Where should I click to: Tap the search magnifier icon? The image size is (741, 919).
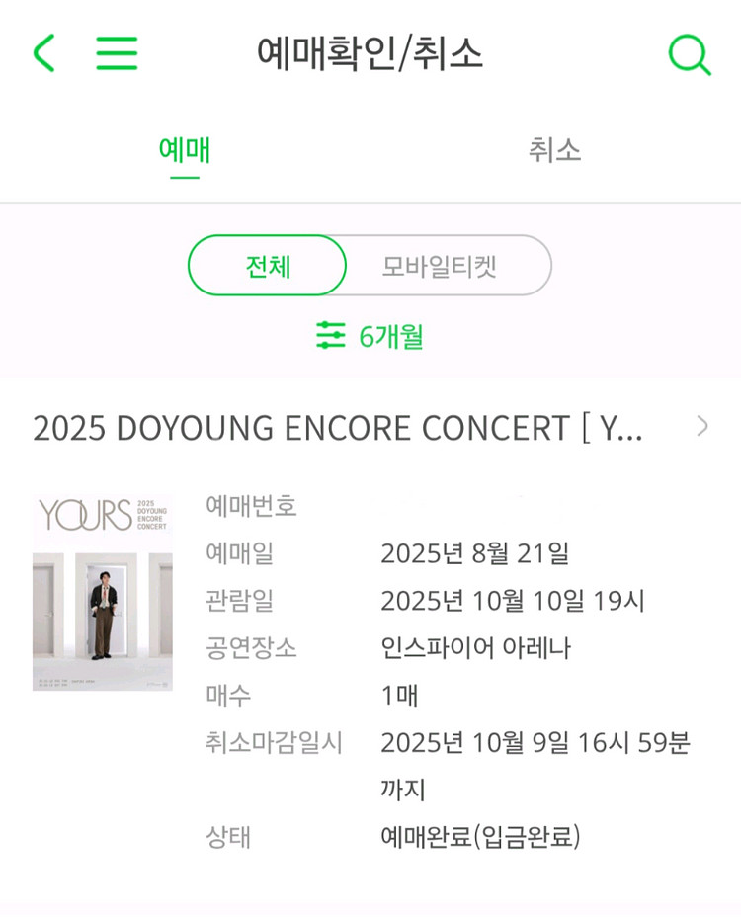pos(690,55)
